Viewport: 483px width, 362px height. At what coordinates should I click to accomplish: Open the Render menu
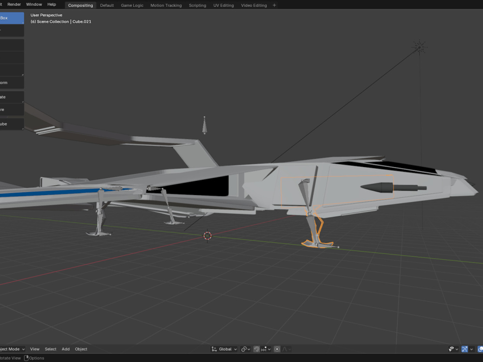click(14, 4)
